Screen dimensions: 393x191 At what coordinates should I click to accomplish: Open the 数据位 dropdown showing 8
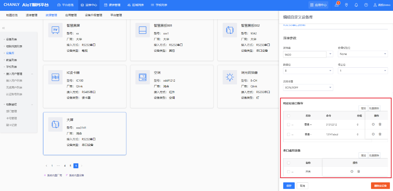(308, 71)
